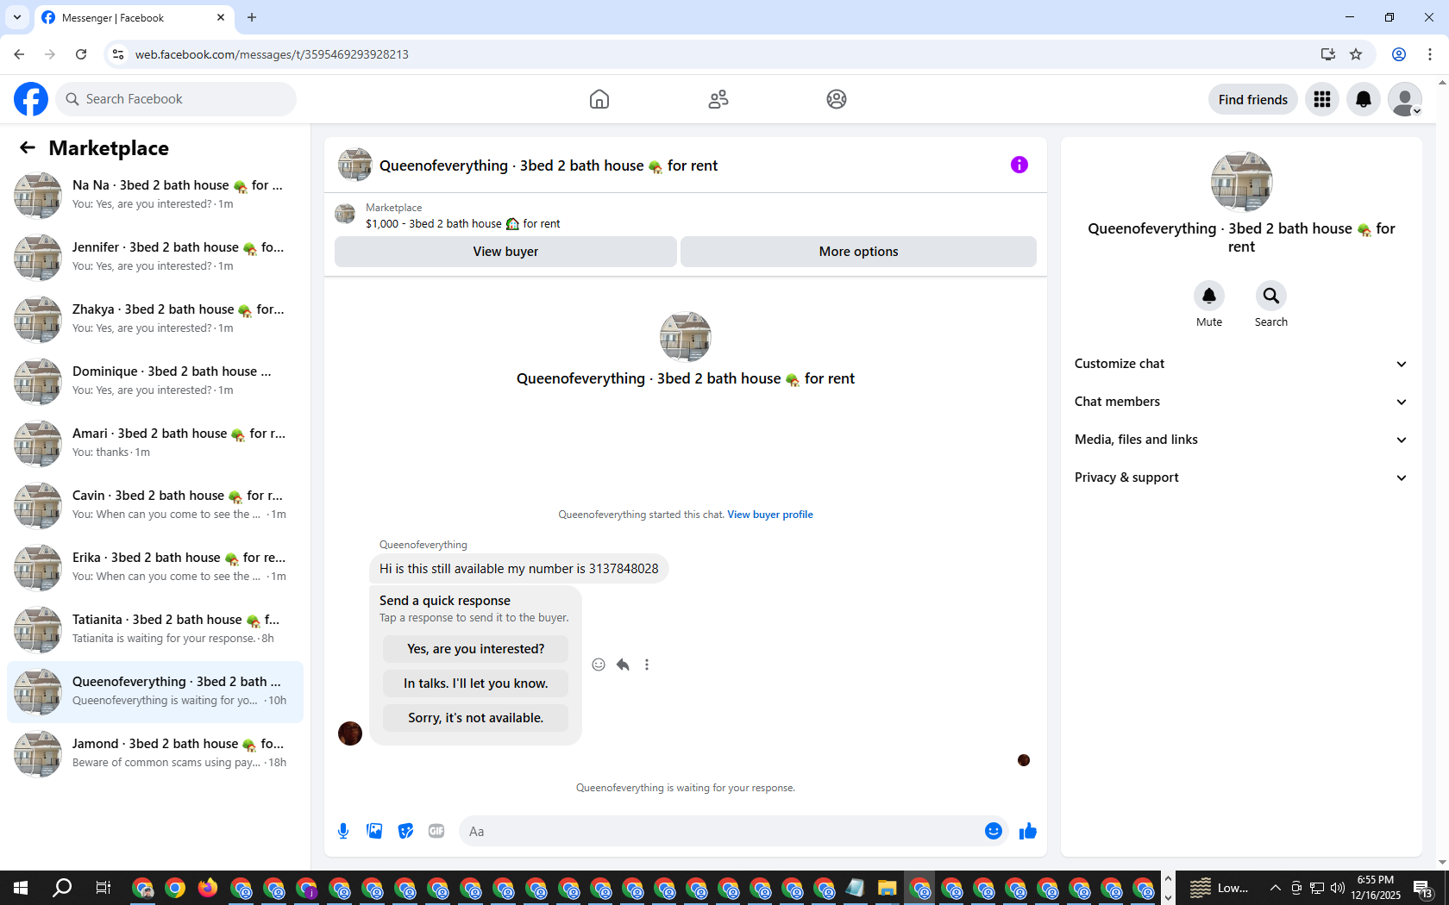The image size is (1449, 905).
Task: Mute this conversation
Action: pyautogui.click(x=1209, y=296)
